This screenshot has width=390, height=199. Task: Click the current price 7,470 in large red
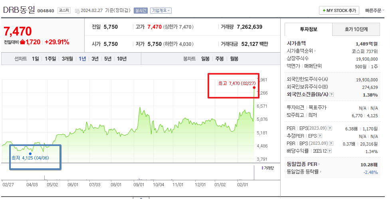tap(18, 31)
